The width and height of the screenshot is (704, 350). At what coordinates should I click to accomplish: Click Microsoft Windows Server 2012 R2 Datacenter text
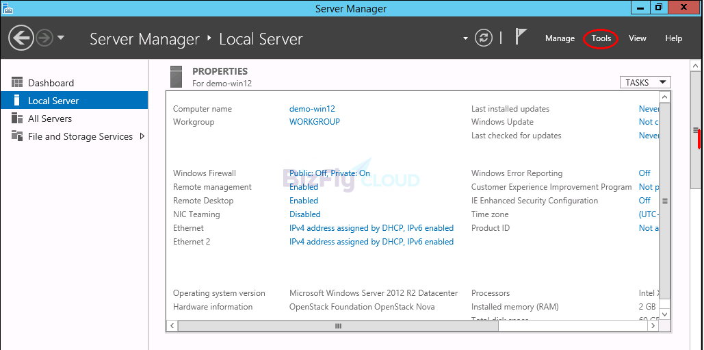[x=374, y=293]
